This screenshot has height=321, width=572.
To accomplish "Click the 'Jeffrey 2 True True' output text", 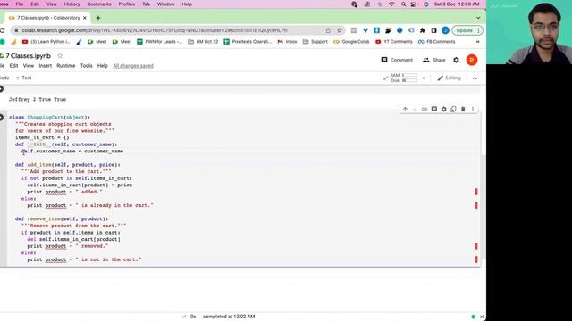I will pos(38,99).
